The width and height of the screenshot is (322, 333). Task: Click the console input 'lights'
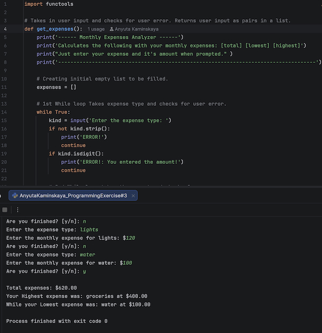89,230
